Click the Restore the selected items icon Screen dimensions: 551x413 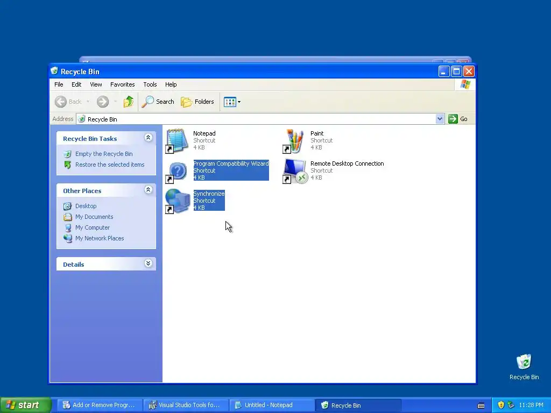(67, 165)
